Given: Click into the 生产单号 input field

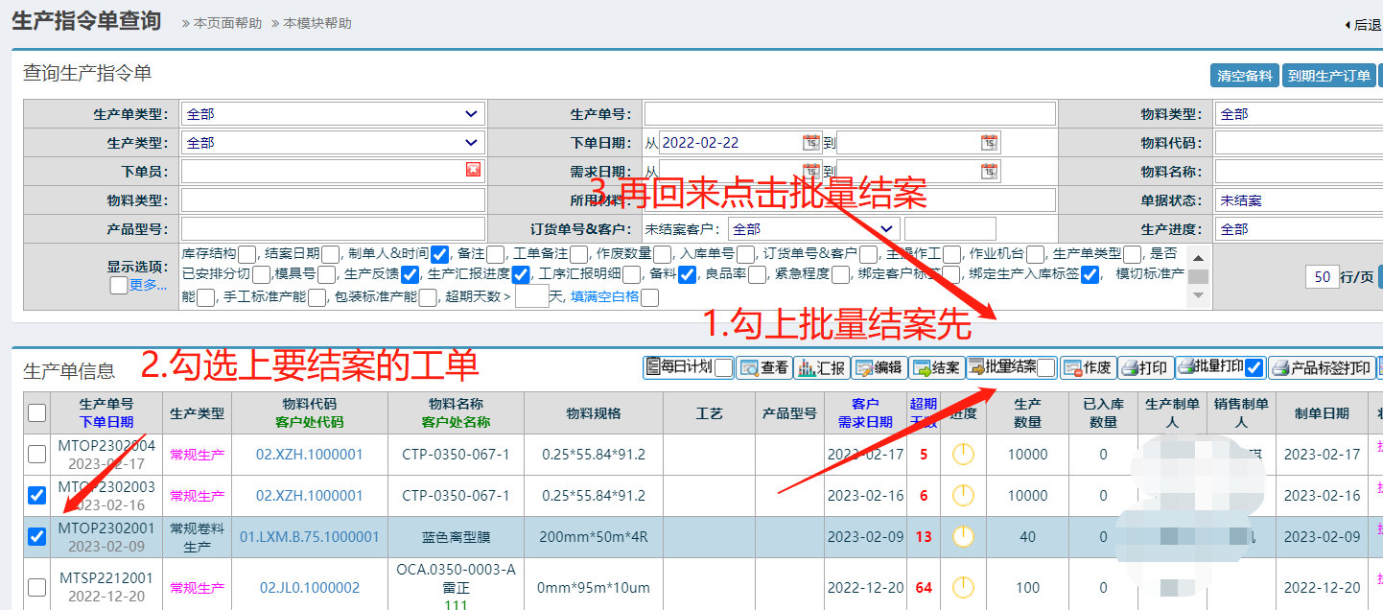Looking at the screenshot, I should coord(849,114).
